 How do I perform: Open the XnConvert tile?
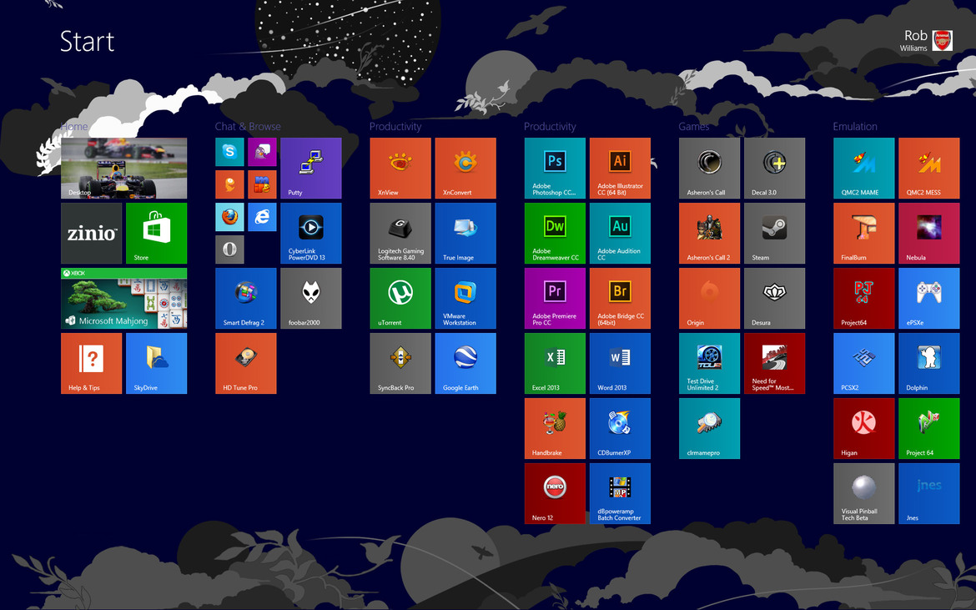pyautogui.click(x=465, y=168)
